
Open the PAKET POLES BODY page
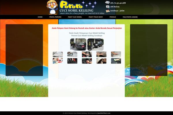pos(96,17)
